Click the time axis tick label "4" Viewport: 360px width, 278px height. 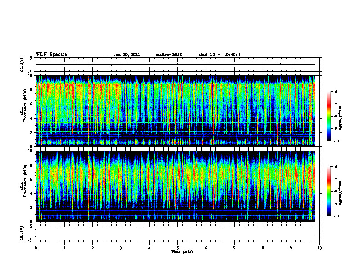pos(150,248)
